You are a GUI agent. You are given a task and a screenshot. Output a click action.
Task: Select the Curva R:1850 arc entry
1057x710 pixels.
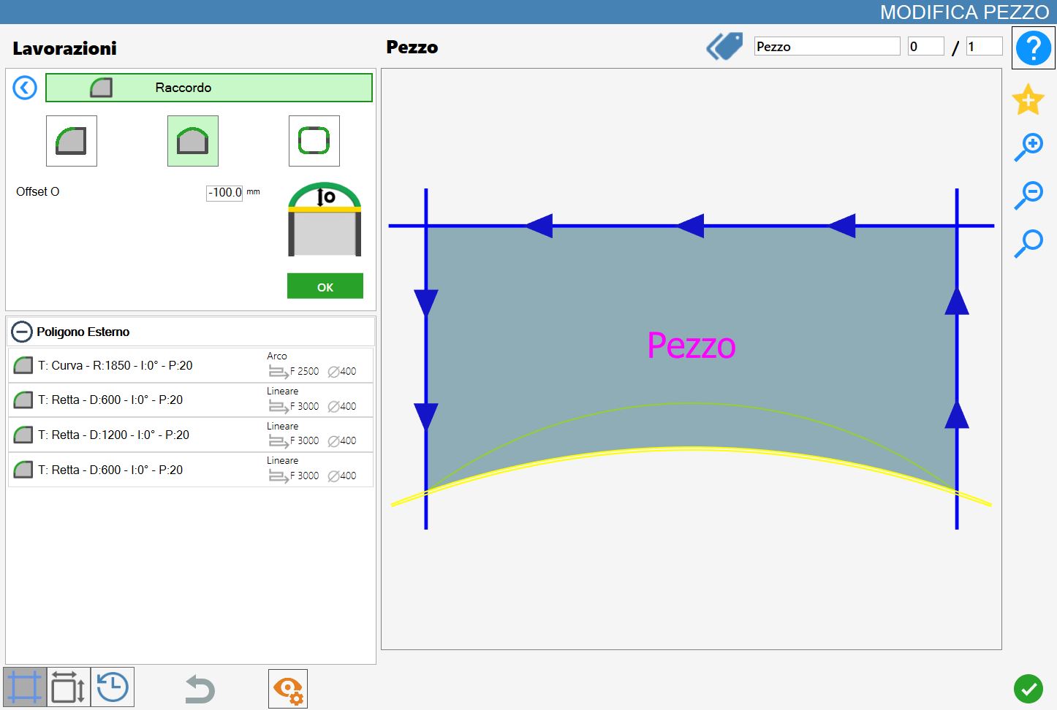(191, 365)
